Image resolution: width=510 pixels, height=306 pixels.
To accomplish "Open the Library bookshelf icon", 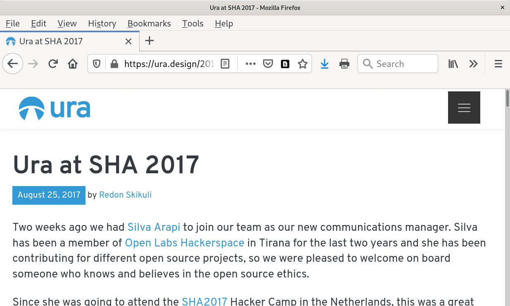I will (453, 64).
